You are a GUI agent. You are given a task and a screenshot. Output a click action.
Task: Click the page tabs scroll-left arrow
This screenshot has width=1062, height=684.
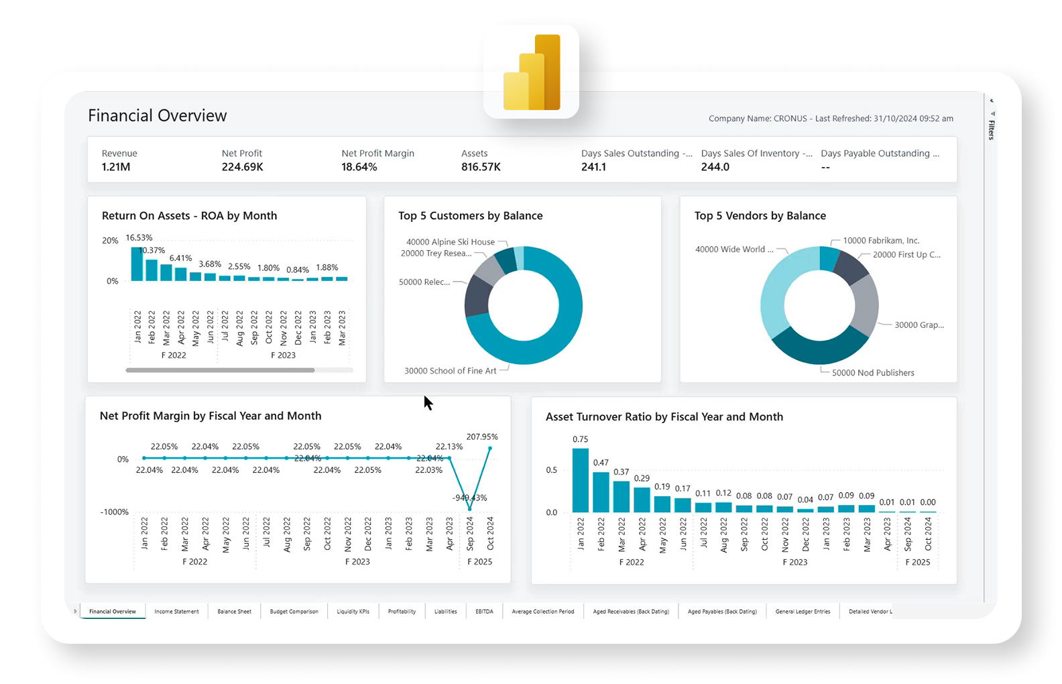click(75, 611)
